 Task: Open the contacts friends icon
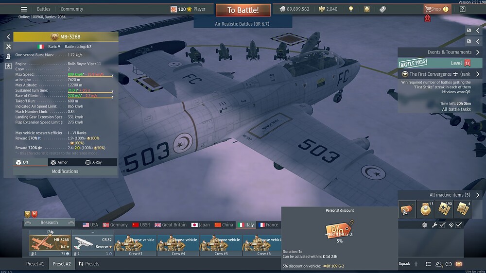click(439, 264)
